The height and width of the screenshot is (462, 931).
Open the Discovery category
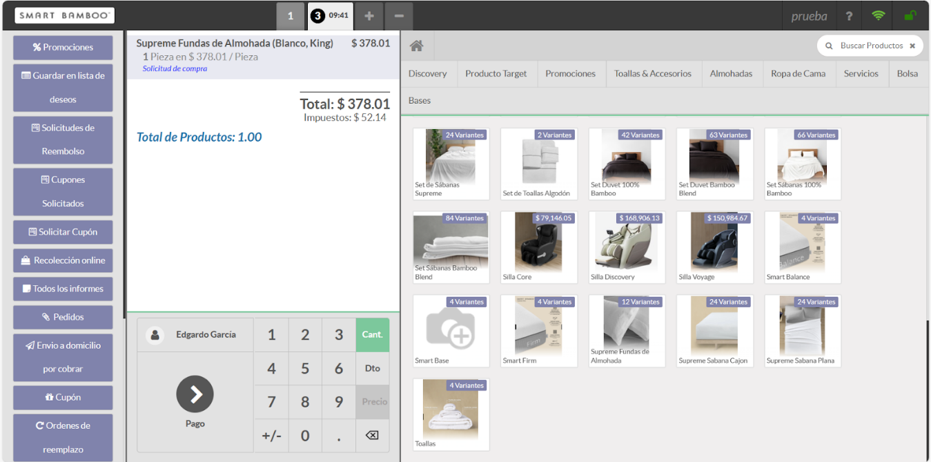coord(428,73)
